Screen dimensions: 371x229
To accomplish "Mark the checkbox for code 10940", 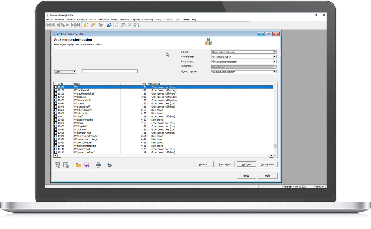I will click(x=56, y=136).
